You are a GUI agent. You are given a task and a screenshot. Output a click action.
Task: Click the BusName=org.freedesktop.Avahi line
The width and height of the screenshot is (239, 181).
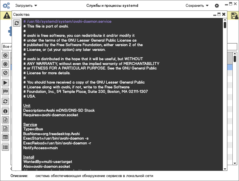51,134
